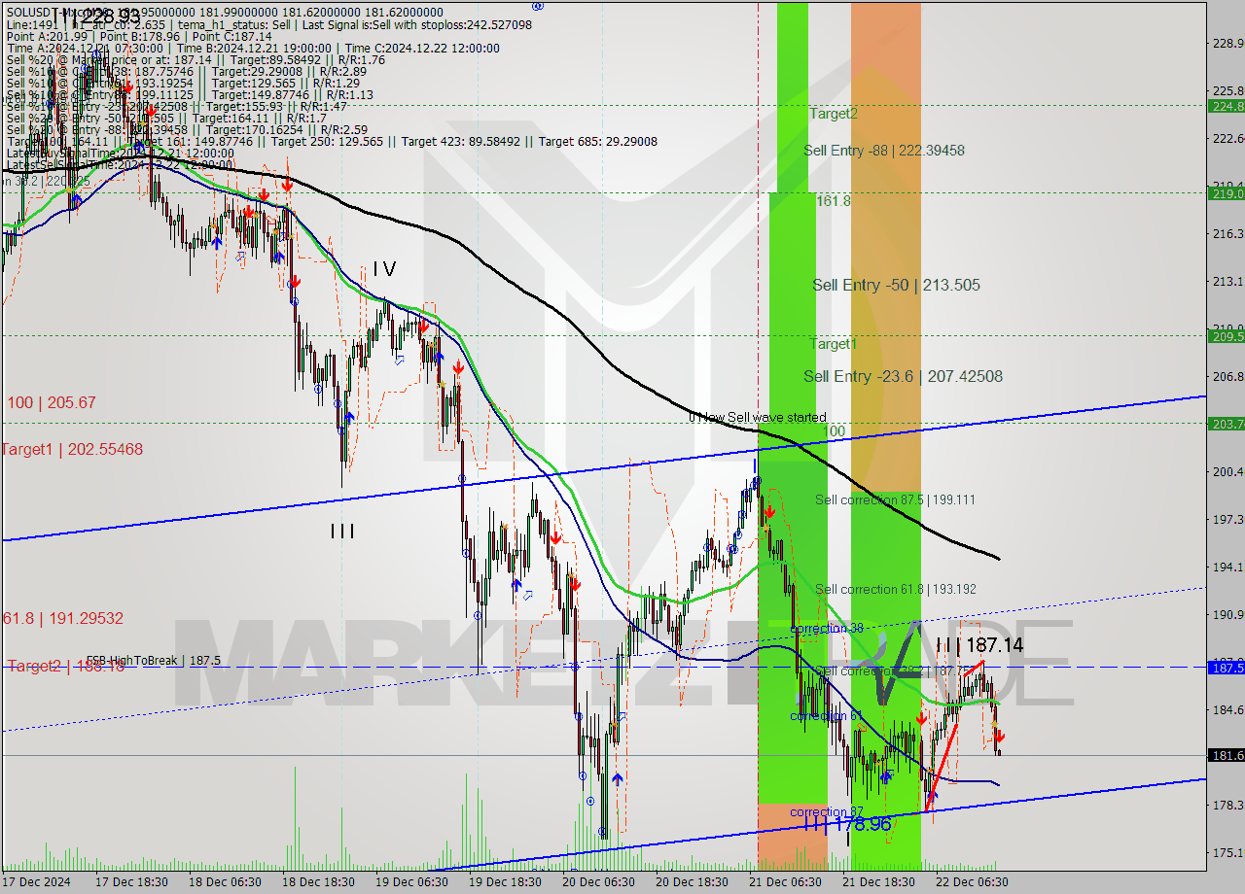Click the green 219.0 price tag
1245x894 pixels.
[1226, 193]
